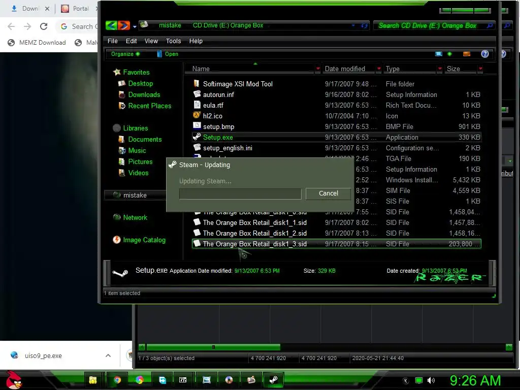Open the Organize dropdown
The image size is (520, 390).
click(125, 54)
